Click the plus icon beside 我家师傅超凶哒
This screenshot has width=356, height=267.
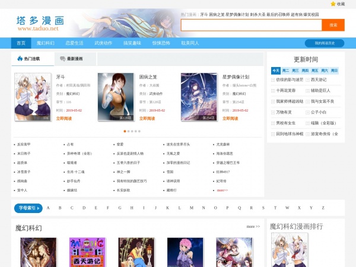pyautogui.click(x=273, y=101)
